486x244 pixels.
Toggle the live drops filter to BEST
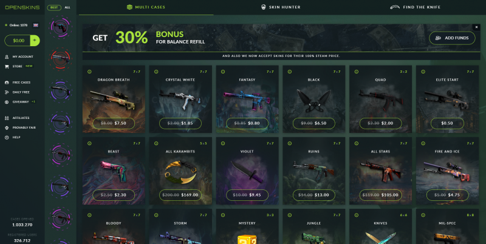54,7
